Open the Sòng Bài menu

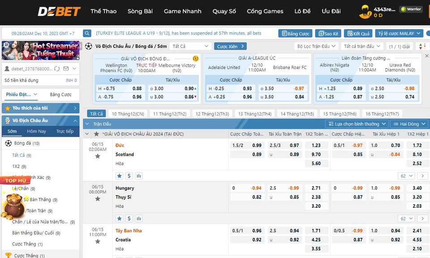tap(140, 11)
